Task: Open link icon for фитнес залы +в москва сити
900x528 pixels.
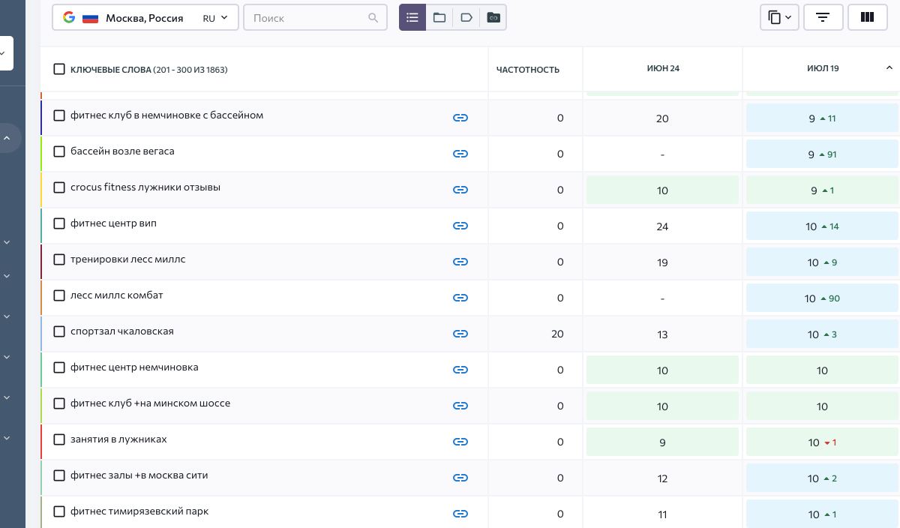Action: [x=460, y=478]
